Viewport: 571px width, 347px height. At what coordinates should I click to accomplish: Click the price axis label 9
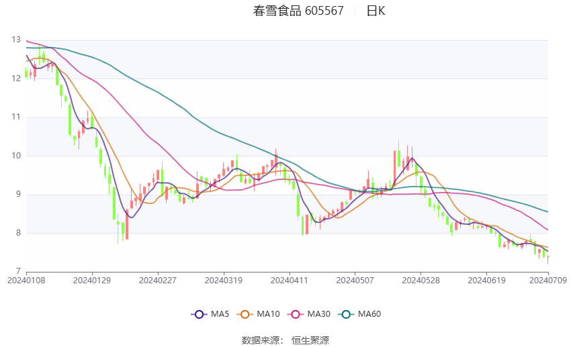click(x=18, y=194)
